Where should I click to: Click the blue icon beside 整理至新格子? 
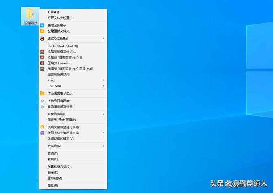pos(42,25)
